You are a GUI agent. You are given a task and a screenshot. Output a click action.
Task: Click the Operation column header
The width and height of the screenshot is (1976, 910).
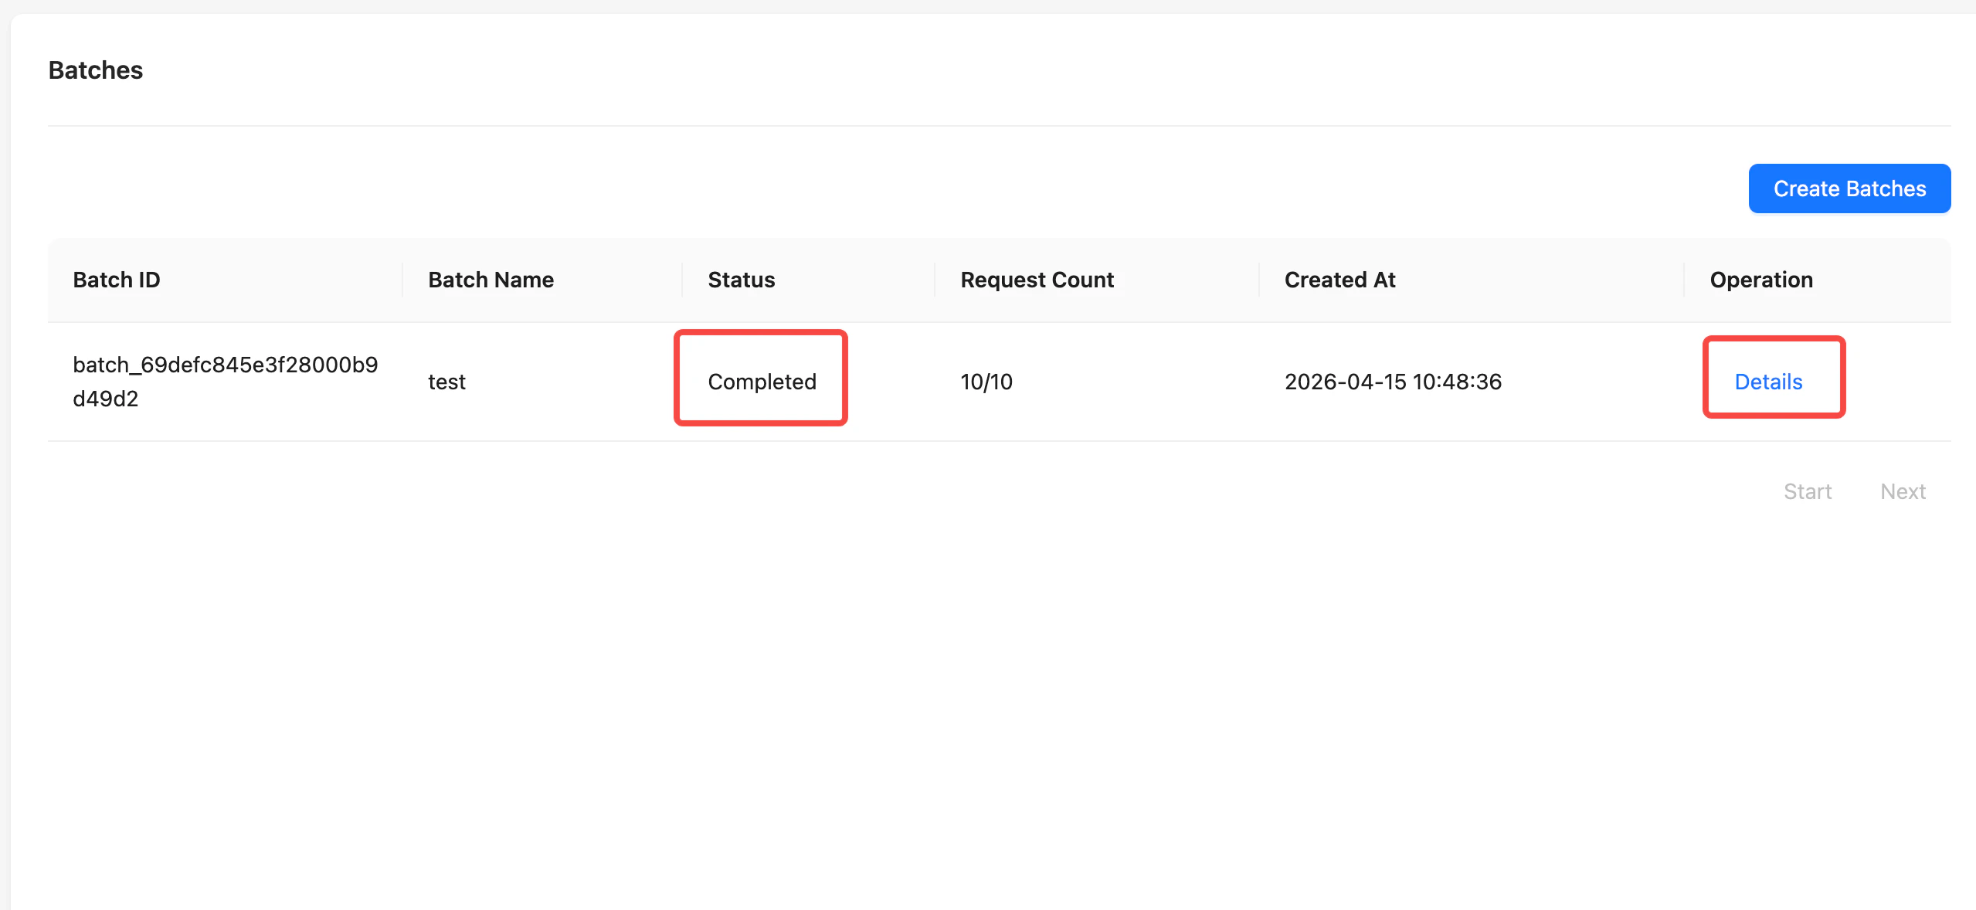click(x=1760, y=280)
